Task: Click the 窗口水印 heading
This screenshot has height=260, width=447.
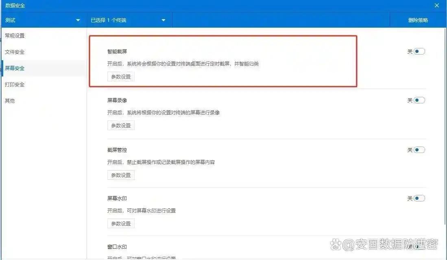Action: (x=117, y=247)
